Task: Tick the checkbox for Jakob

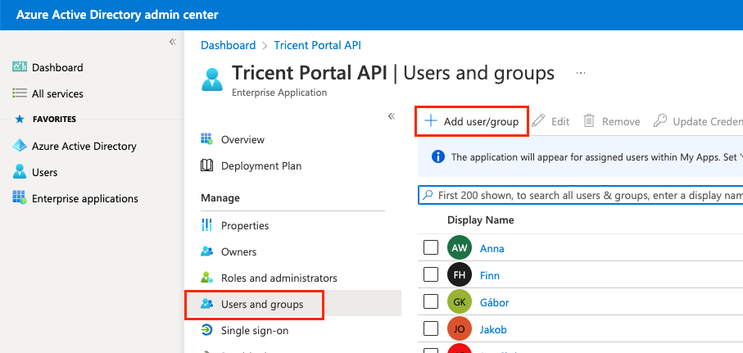Action: (431, 328)
